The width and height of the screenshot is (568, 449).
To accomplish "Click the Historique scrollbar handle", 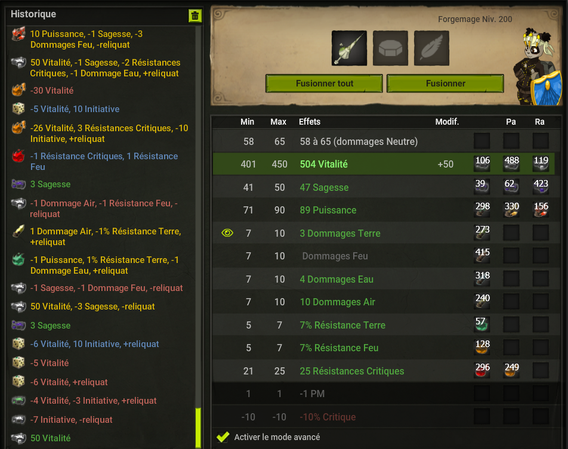I will coord(198,428).
